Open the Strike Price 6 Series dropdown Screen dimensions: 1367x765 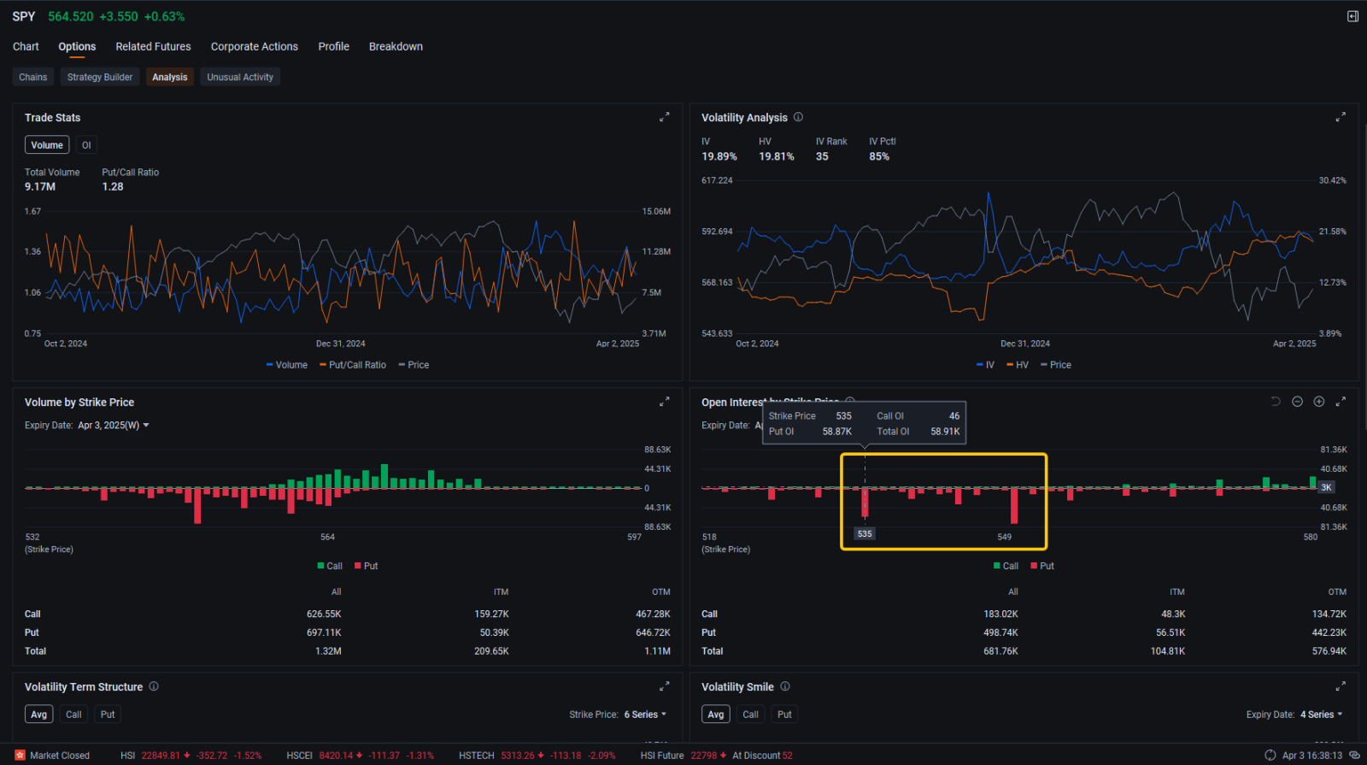[x=645, y=715]
